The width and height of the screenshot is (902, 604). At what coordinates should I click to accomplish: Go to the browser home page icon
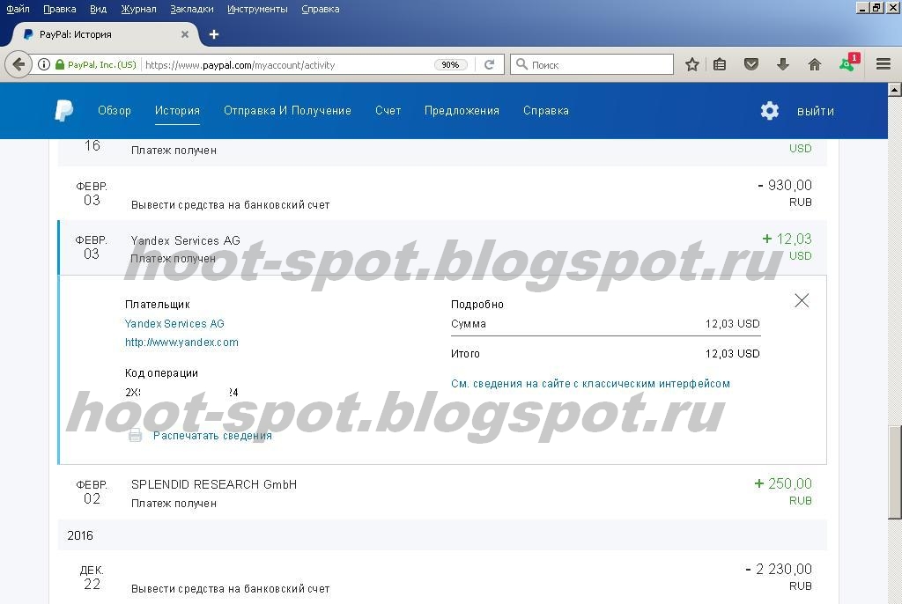(815, 64)
